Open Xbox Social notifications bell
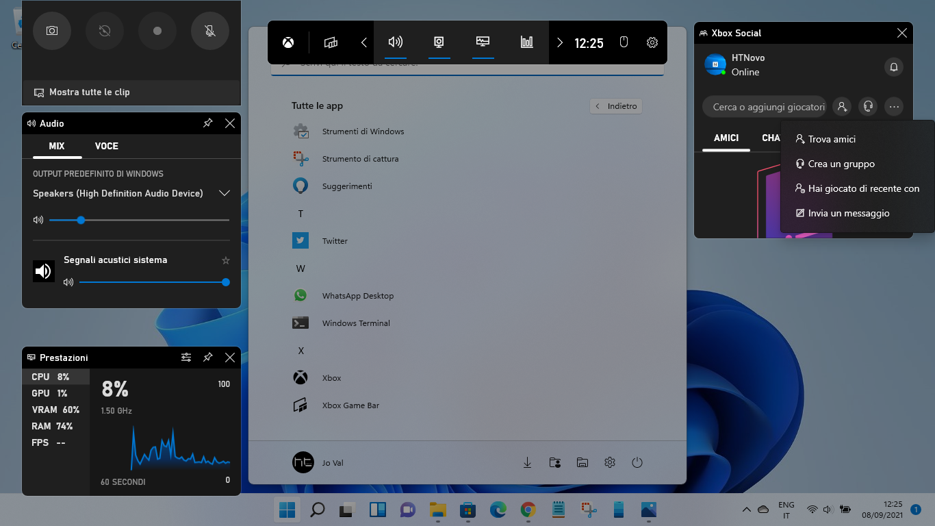Viewport: 935px width, 526px height. click(x=893, y=66)
